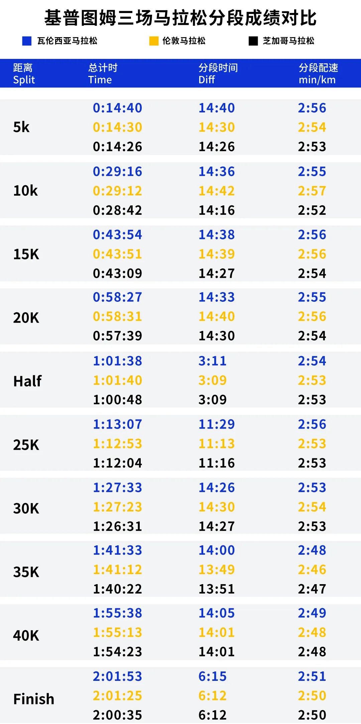Click the black Chicago Marathon legend swatch
The height and width of the screenshot is (724, 361).
[x=253, y=41]
